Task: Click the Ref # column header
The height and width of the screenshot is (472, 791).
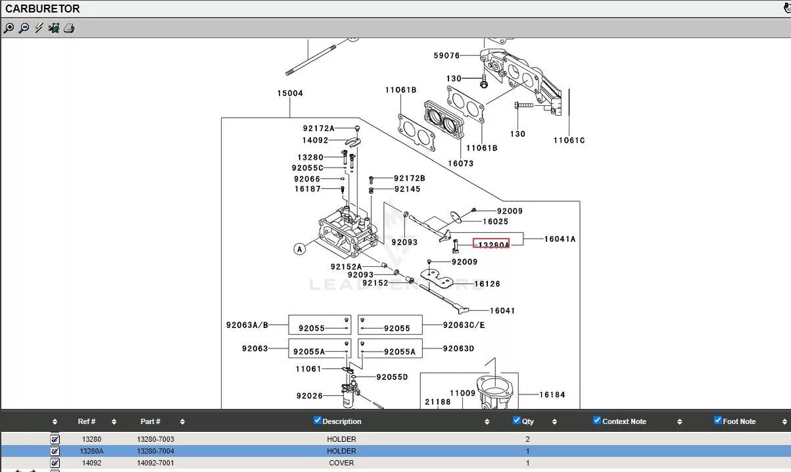Action: pos(87,421)
